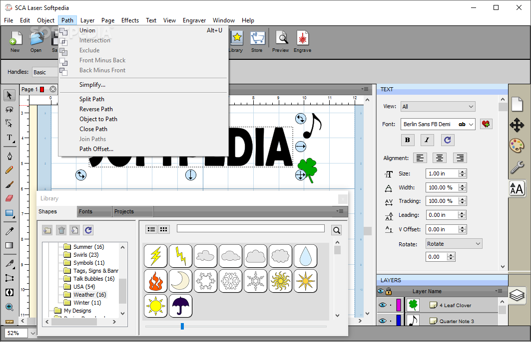
Task: Adjust the library thumbnail size slider
Action: (x=182, y=326)
